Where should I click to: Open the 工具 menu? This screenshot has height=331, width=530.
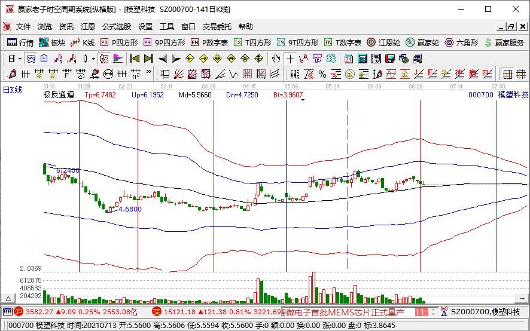(x=167, y=27)
